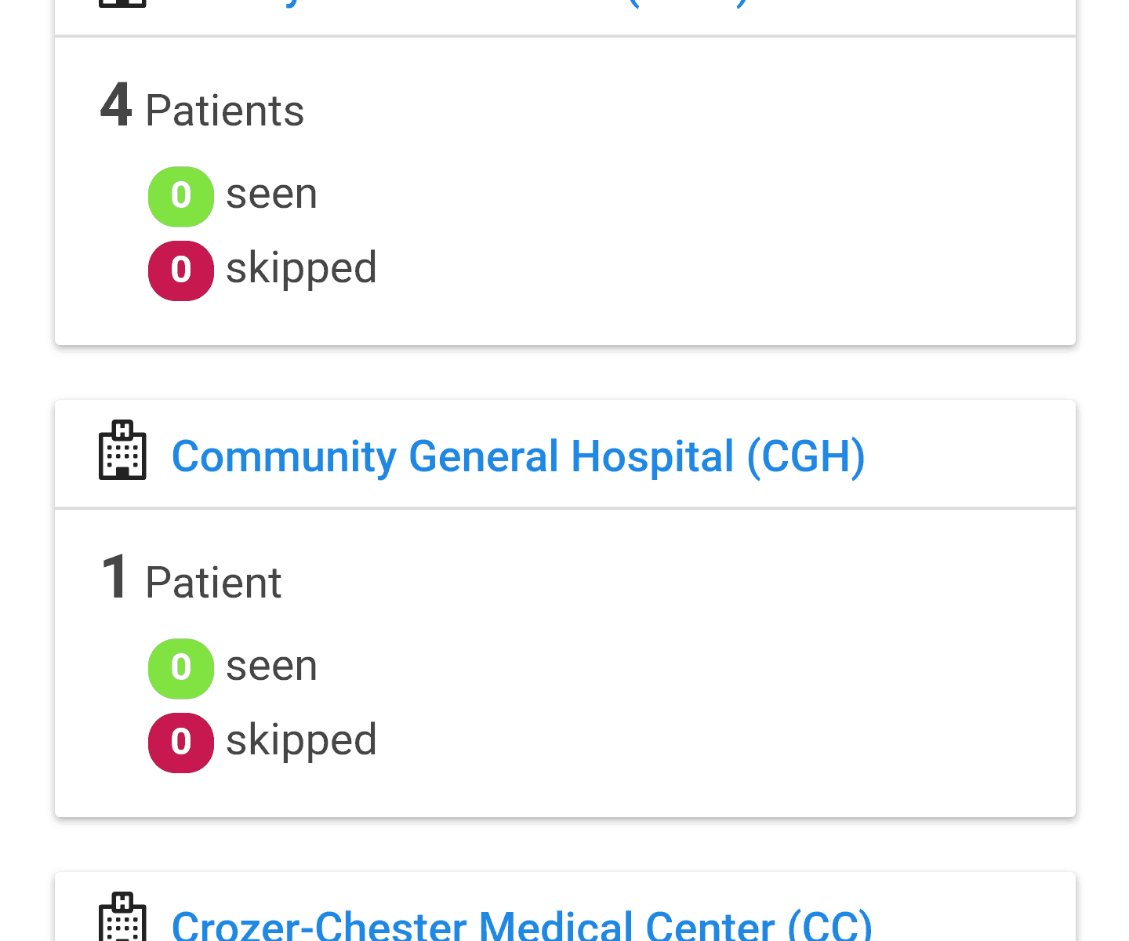
Task: Open the Community General Hospital (CGH) link
Action: pos(518,456)
